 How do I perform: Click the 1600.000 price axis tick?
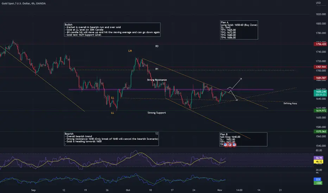click(x=321, y=118)
